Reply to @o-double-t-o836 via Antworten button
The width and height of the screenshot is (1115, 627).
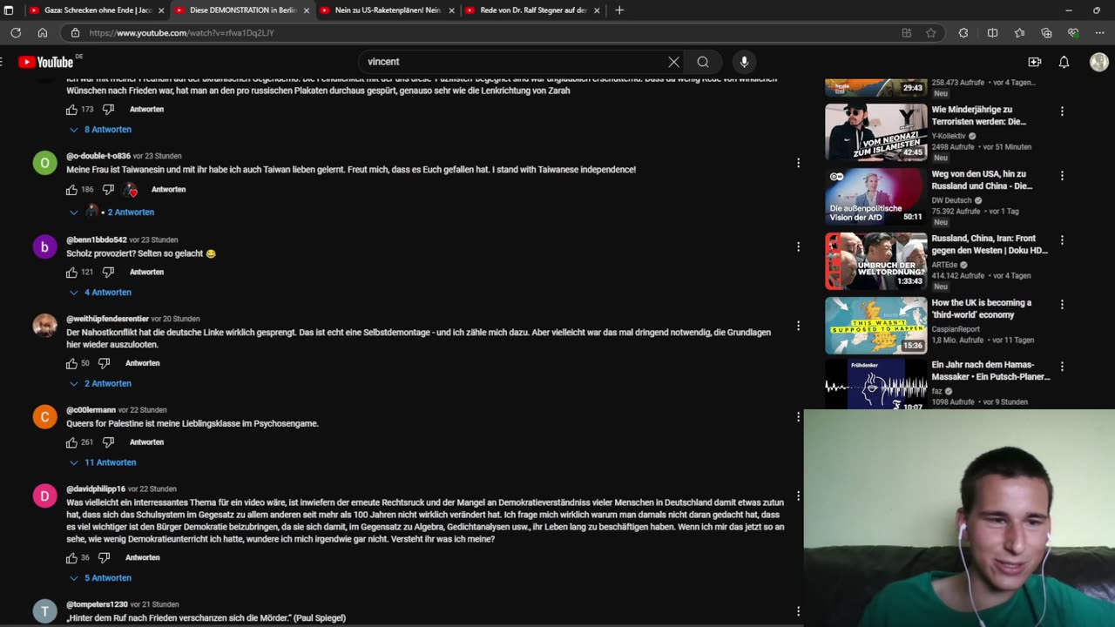tap(168, 190)
